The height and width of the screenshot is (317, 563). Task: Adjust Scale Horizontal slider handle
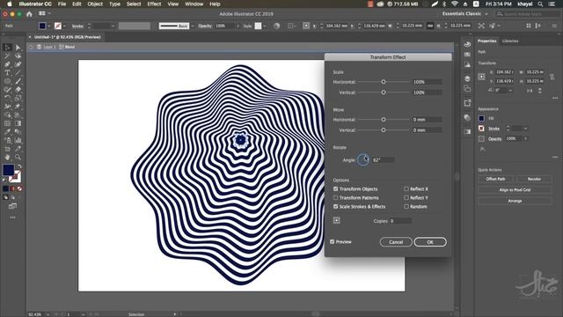click(x=384, y=82)
